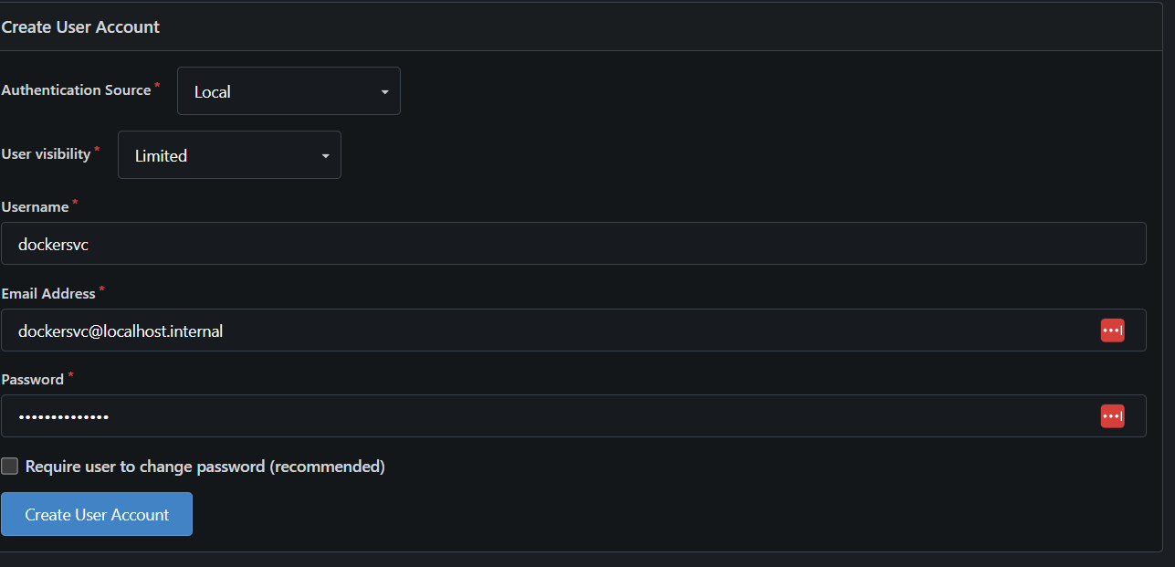Click the "Username" field label
Image resolution: width=1175 pixels, height=567 pixels.
pyautogui.click(x=36, y=207)
